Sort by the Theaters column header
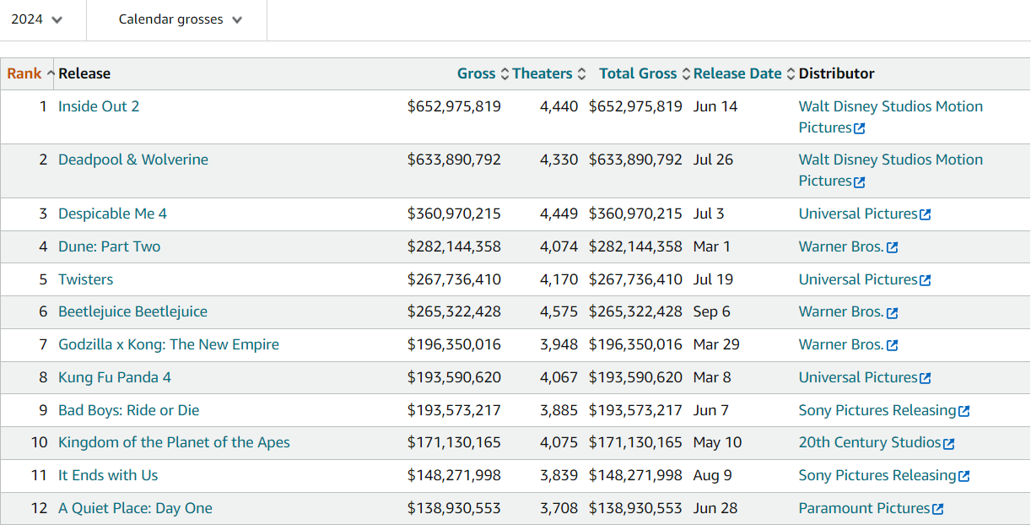The image size is (1031, 525). tap(549, 73)
